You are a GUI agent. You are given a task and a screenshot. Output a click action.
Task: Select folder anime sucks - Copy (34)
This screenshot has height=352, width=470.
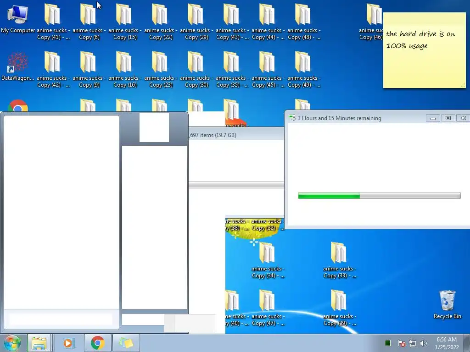(268, 260)
